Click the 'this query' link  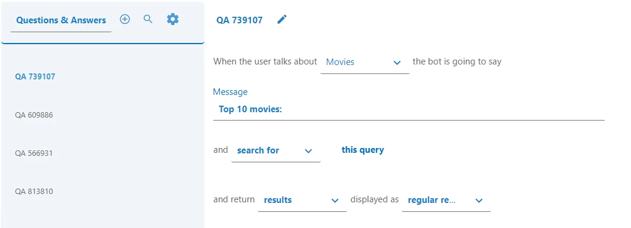[x=363, y=150]
